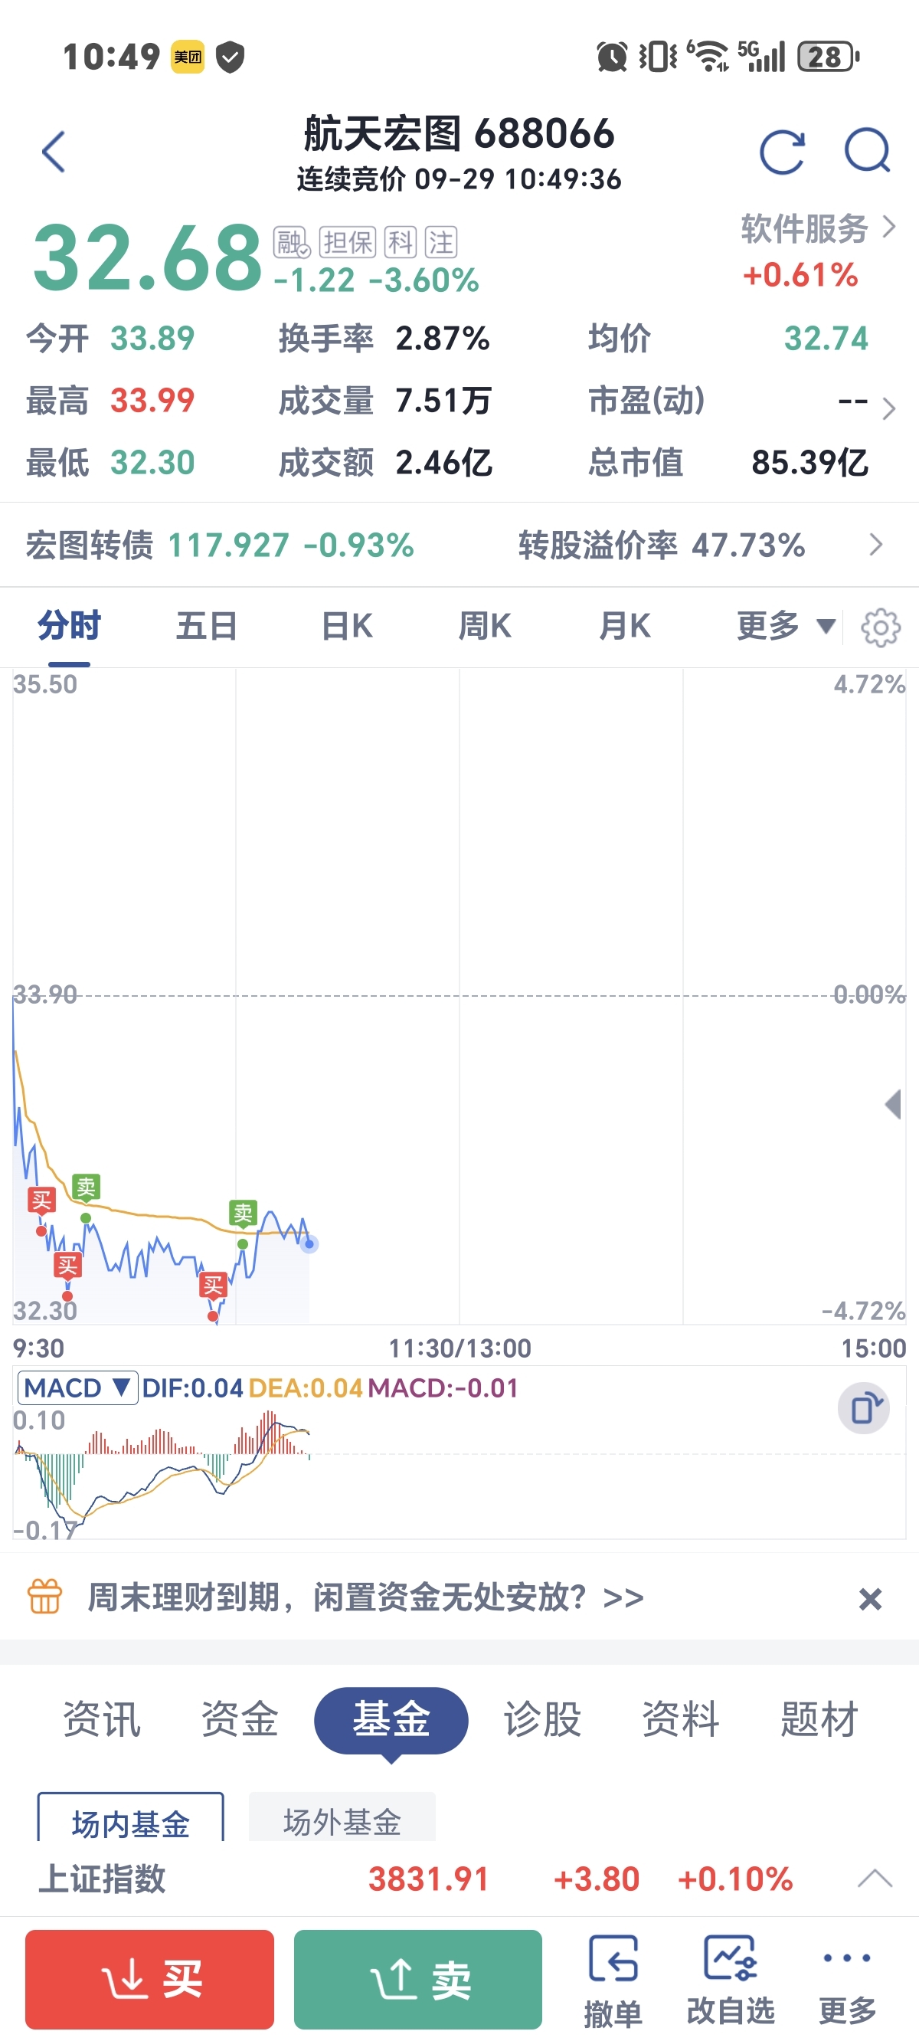Dismiss the 周末理财 promo banner
The width and height of the screenshot is (919, 2041).
coord(870,1599)
